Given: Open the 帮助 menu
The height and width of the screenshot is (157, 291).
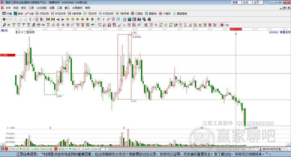Looking at the screenshot, I should click(x=88, y=8).
